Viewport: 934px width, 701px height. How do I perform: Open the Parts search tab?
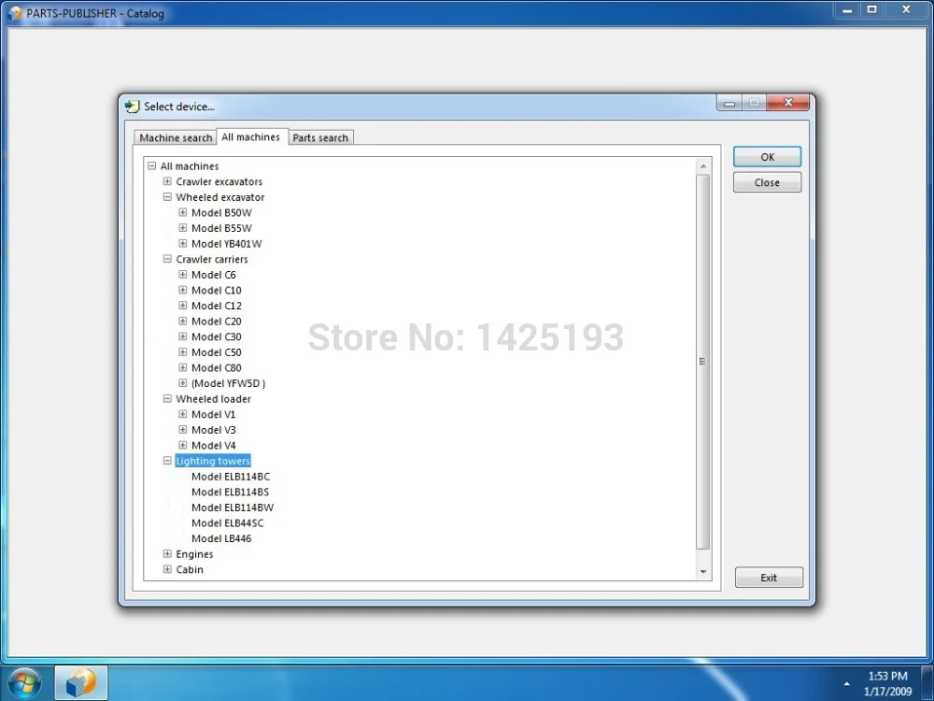tap(320, 137)
